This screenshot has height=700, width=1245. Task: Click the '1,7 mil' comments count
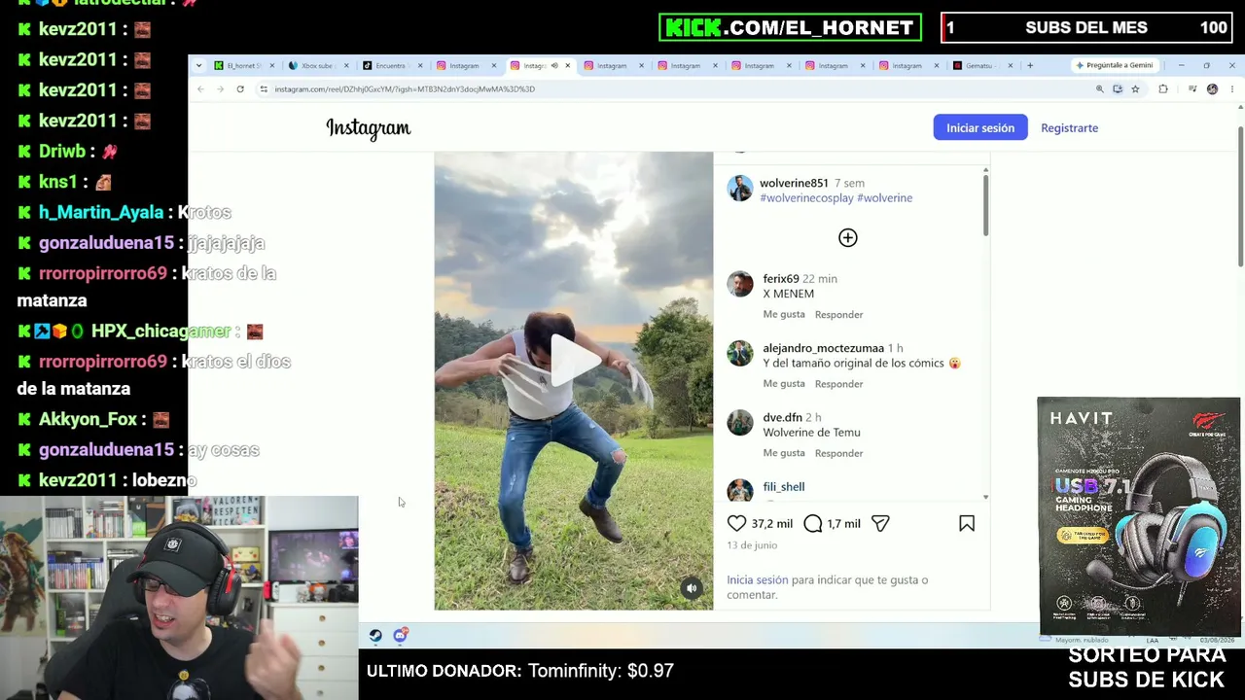(843, 524)
